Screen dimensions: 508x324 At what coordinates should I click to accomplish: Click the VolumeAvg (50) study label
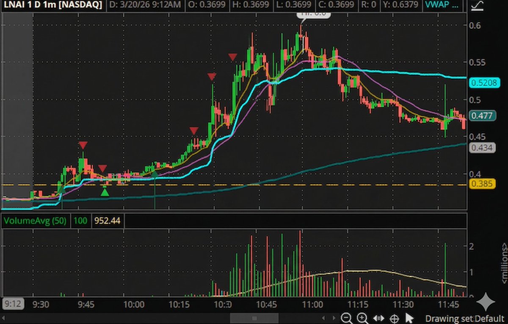(x=36, y=221)
